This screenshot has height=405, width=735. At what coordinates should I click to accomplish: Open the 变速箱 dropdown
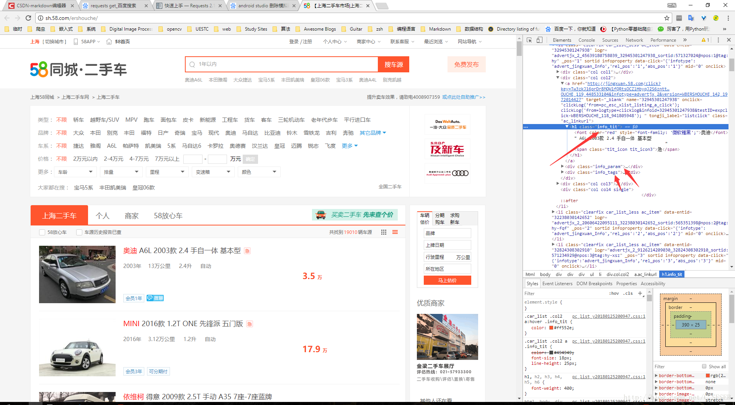click(213, 172)
